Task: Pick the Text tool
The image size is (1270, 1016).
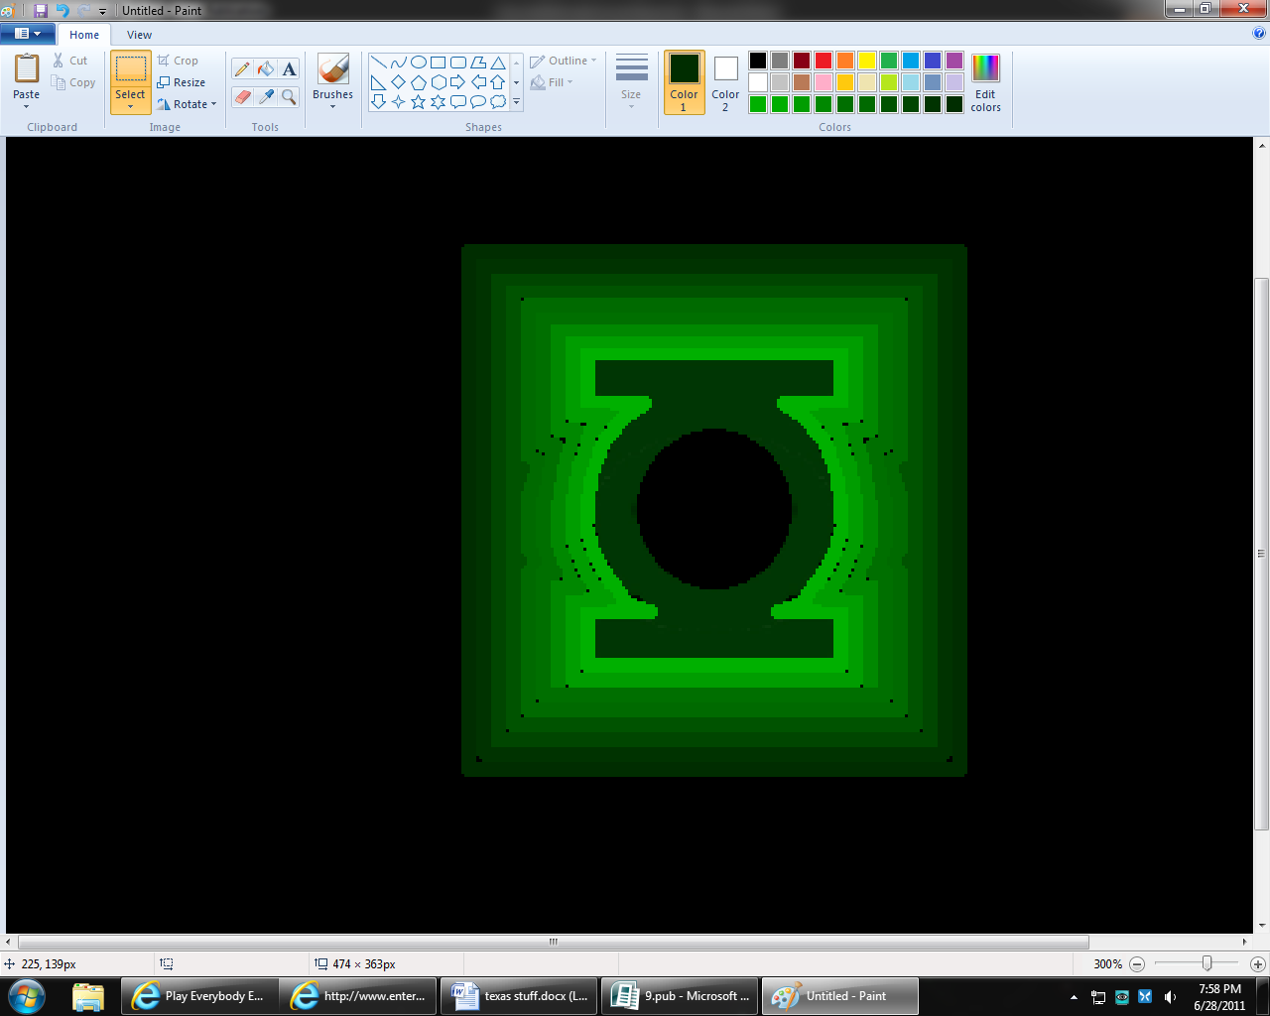Action: click(x=288, y=68)
